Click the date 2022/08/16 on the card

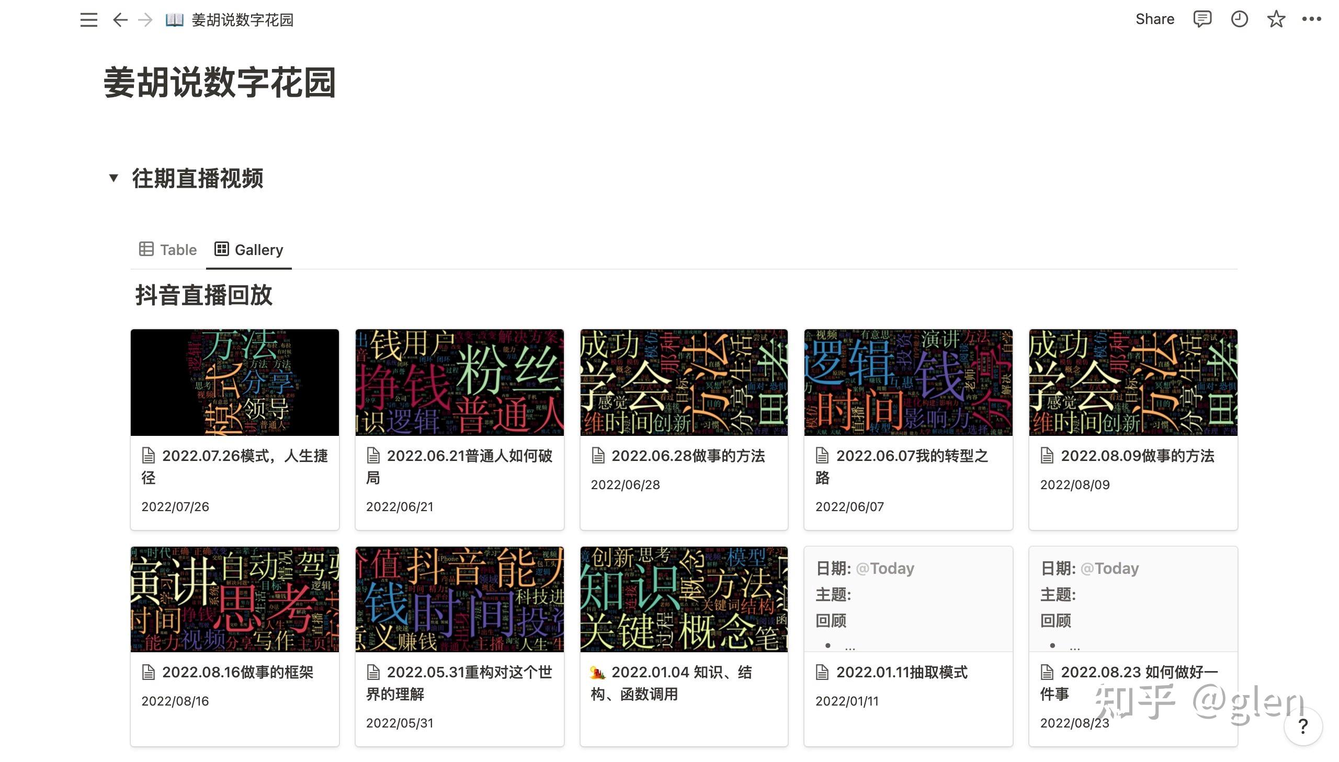[x=175, y=701]
